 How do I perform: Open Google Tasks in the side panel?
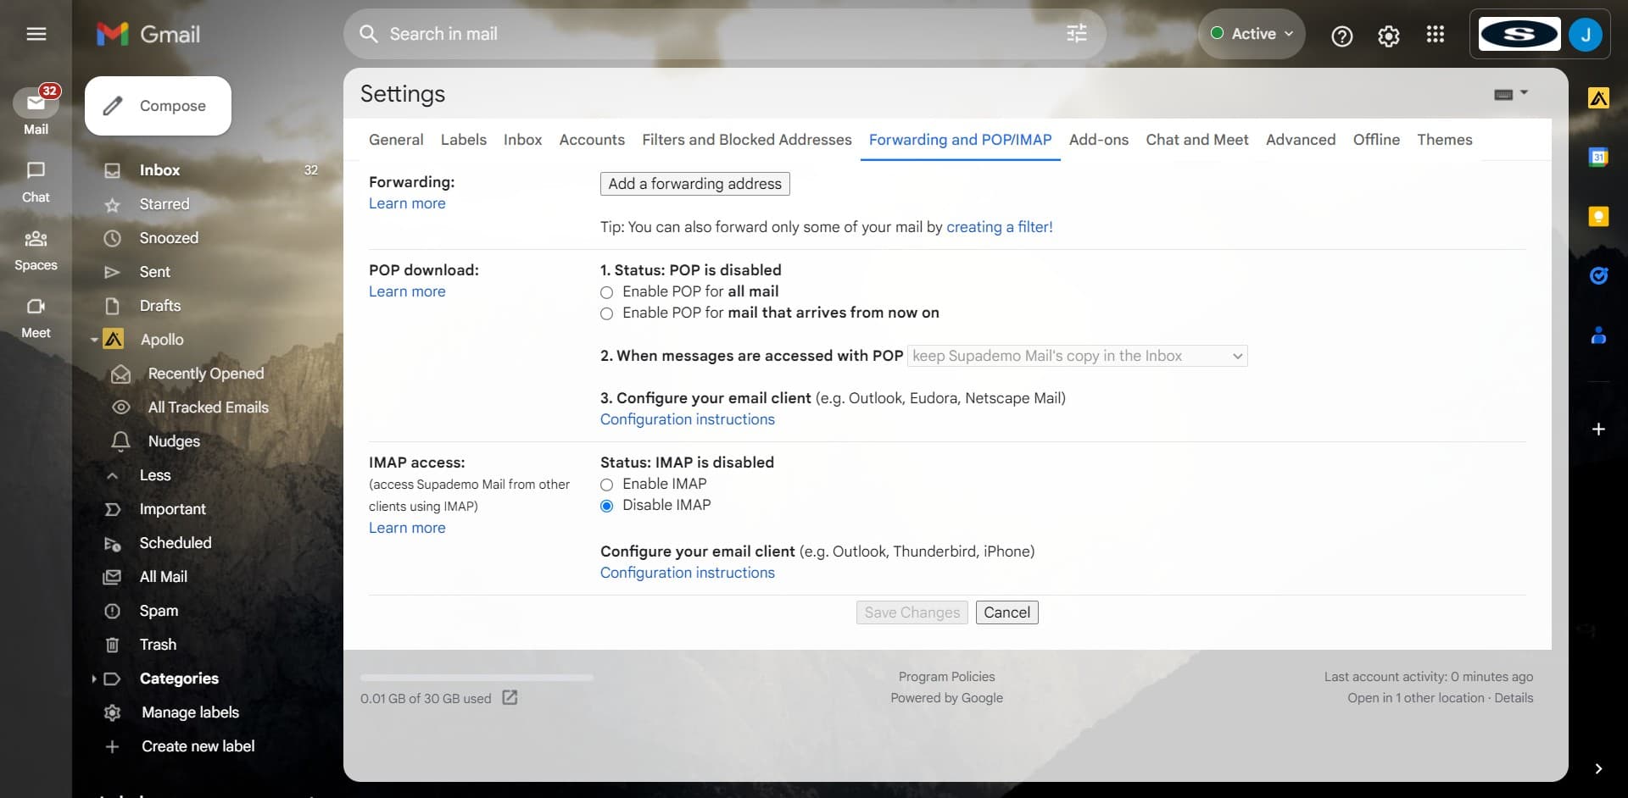pos(1600,275)
